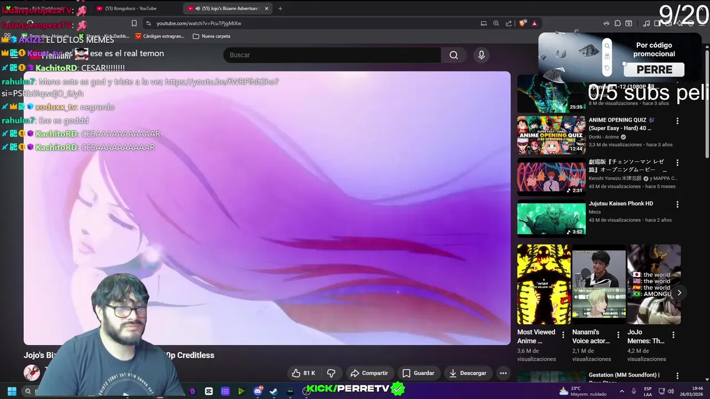The height and width of the screenshot is (399, 710).
Task: Click the Gestation (MM Soundfont) video title
Action: tap(624, 375)
